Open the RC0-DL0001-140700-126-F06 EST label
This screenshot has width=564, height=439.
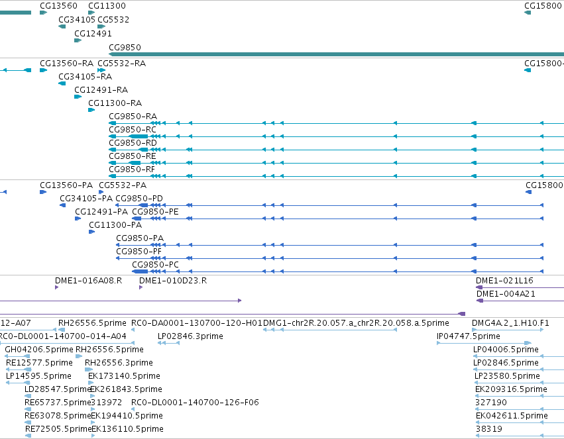point(195,403)
